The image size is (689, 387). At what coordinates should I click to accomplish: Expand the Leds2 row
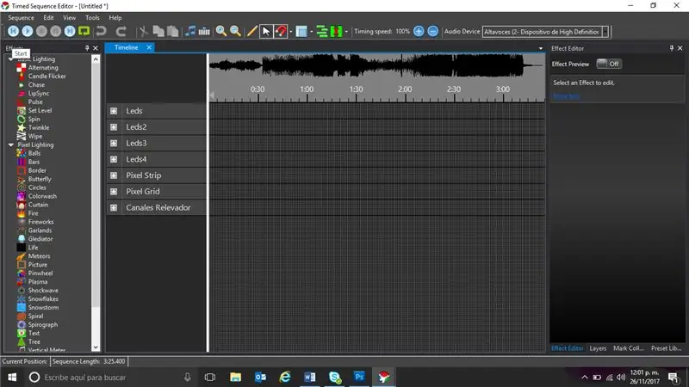coord(114,127)
